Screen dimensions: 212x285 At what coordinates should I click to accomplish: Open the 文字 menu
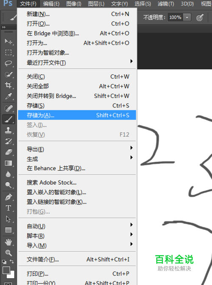click(120, 4)
